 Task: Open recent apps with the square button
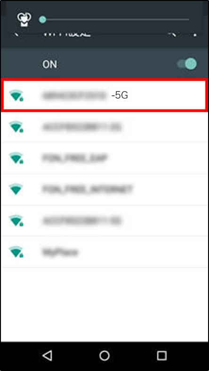[x=162, y=355]
